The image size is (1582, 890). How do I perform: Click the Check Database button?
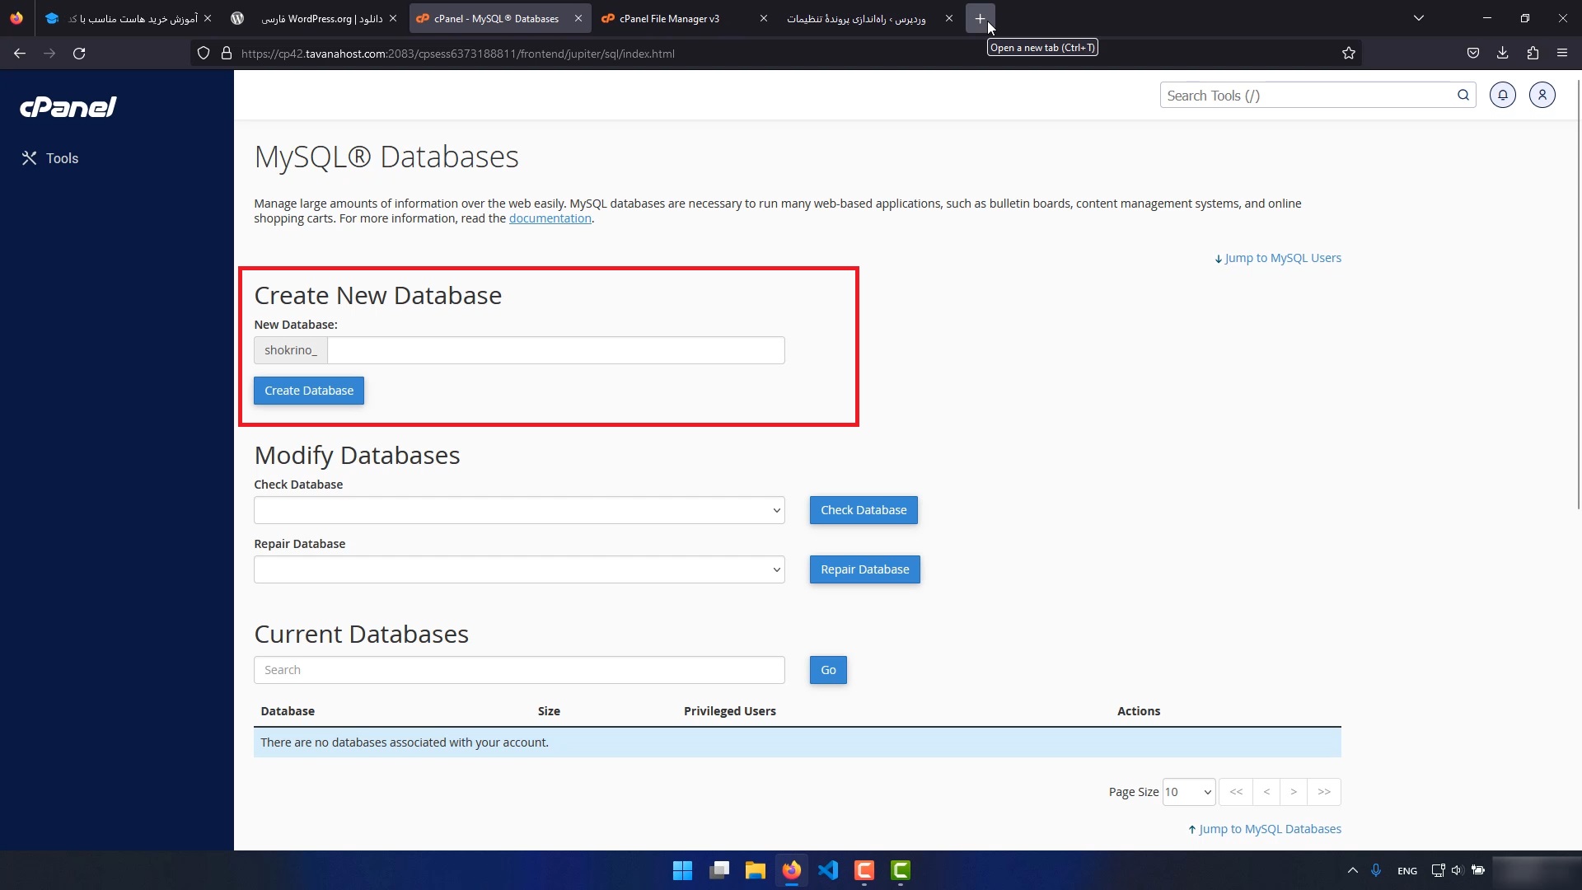pyautogui.click(x=864, y=510)
